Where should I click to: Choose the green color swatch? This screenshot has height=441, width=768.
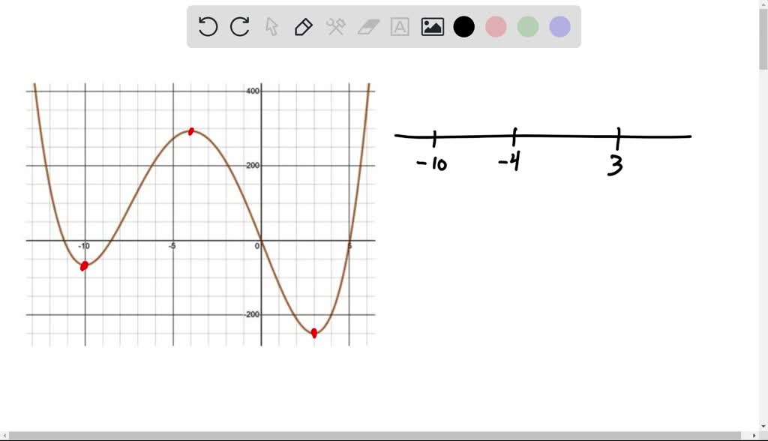[x=528, y=26]
